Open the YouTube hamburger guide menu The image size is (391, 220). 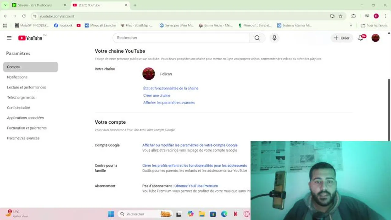point(9,38)
